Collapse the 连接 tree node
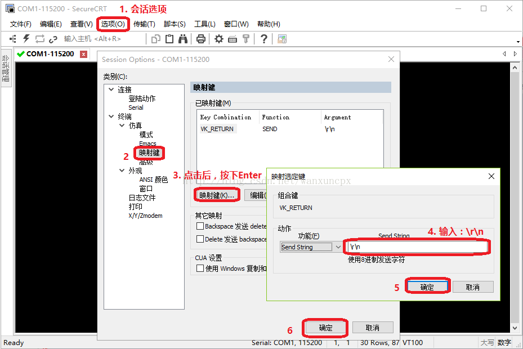Viewport: 523px width, 349px height. pyautogui.click(x=111, y=88)
